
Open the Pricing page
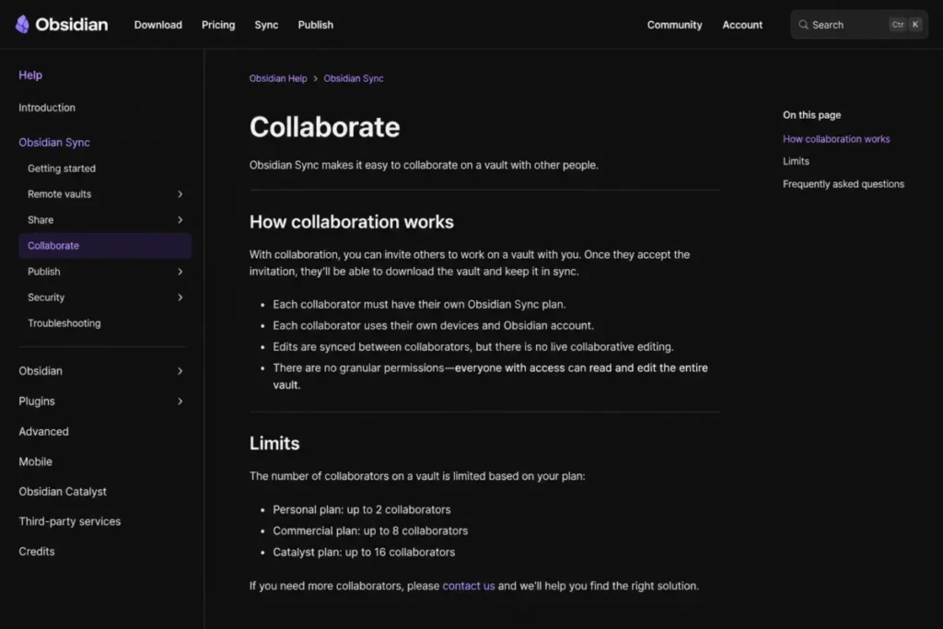[218, 25]
